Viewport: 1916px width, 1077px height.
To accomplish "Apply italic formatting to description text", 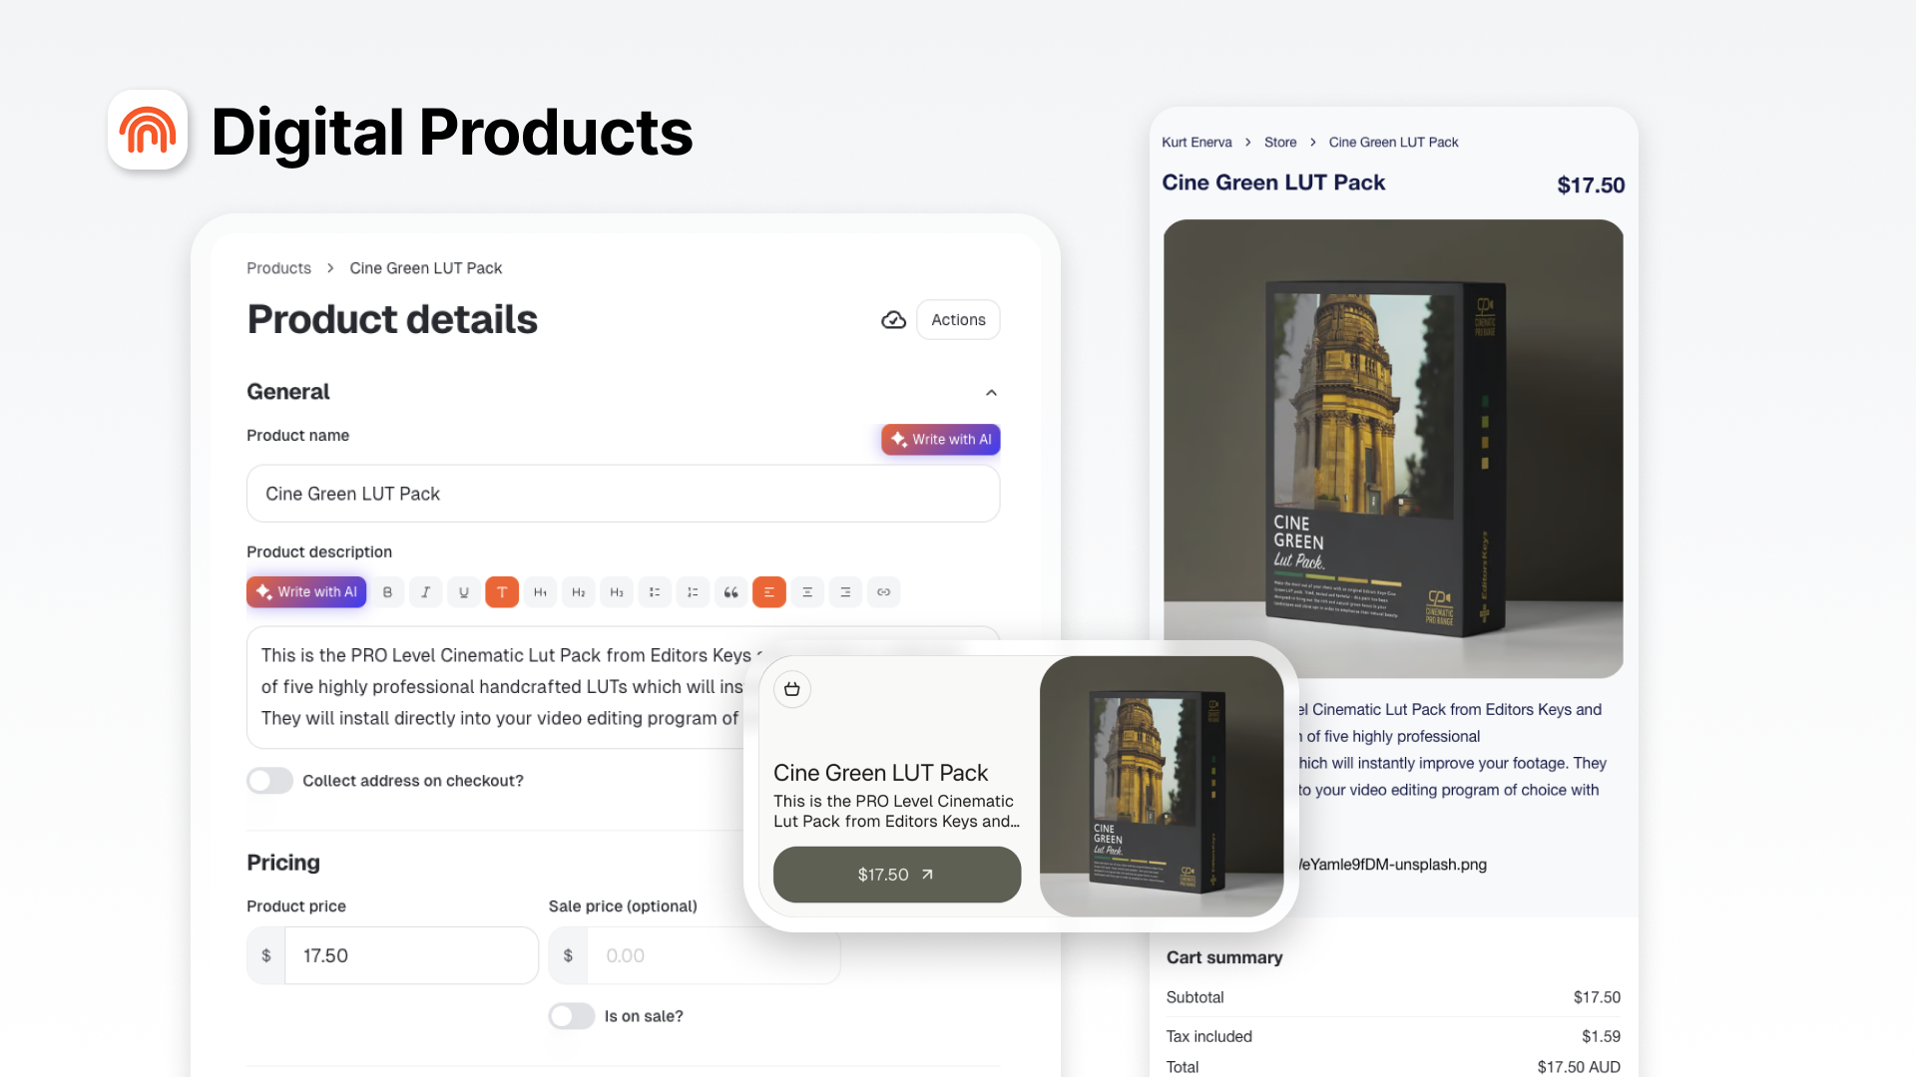I will [425, 592].
